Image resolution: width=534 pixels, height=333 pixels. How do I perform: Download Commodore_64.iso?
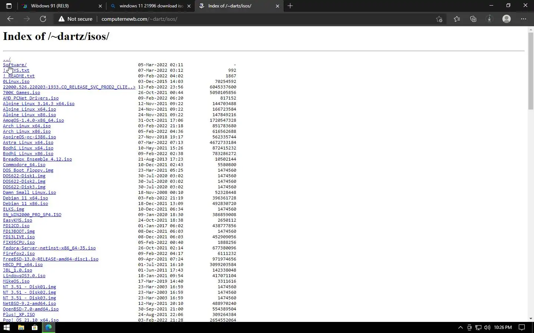coord(24,165)
